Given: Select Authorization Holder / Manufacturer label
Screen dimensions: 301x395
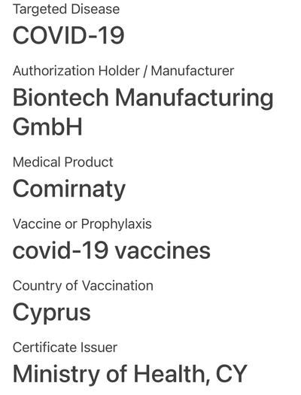Looking at the screenshot, I should click(x=123, y=71).
